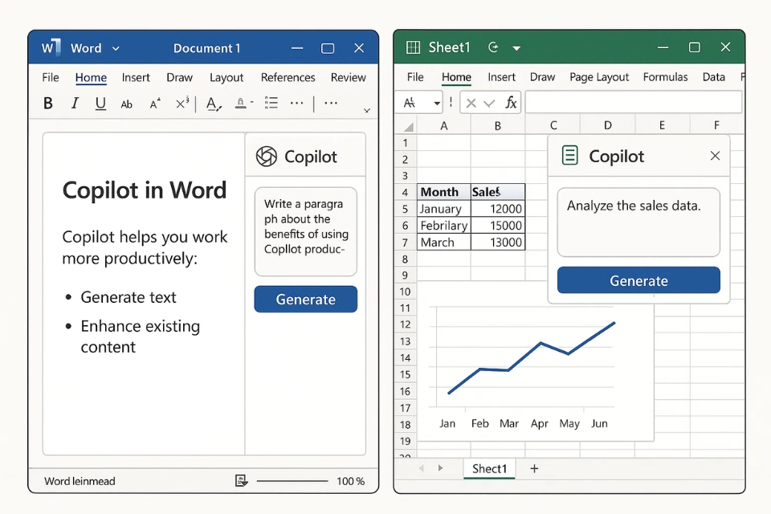Click the Word logo icon in the title bar
Screen dimensions: 771x514
51,47
